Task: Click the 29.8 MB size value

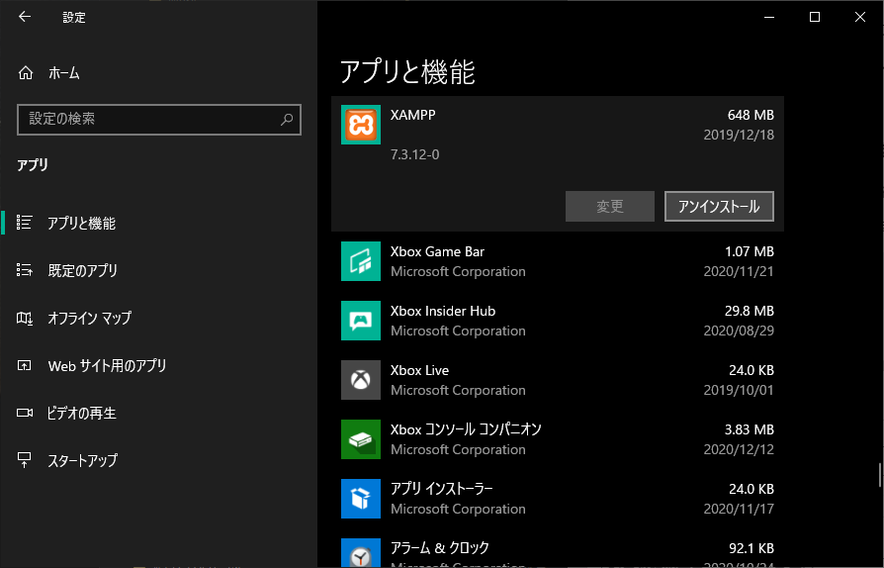Action: tap(750, 311)
